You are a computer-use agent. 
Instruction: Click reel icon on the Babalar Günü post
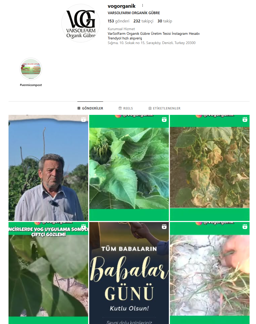[x=164, y=227]
